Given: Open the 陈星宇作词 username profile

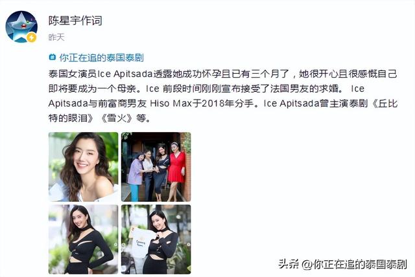Looking at the screenshot, I should [75, 21].
